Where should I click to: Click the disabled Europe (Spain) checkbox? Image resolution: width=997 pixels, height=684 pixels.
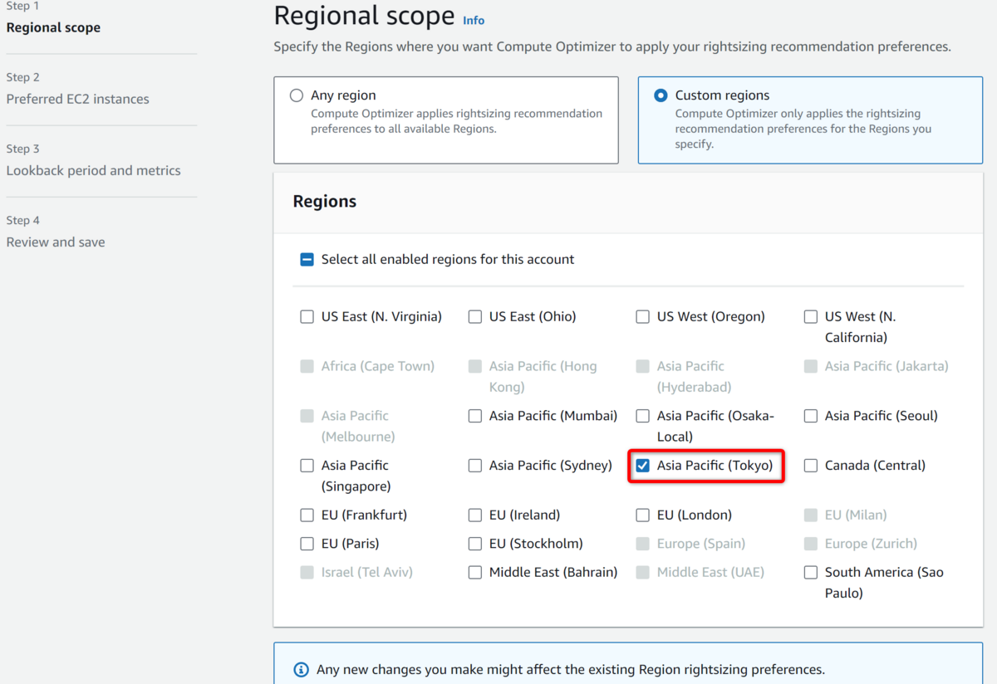(642, 544)
